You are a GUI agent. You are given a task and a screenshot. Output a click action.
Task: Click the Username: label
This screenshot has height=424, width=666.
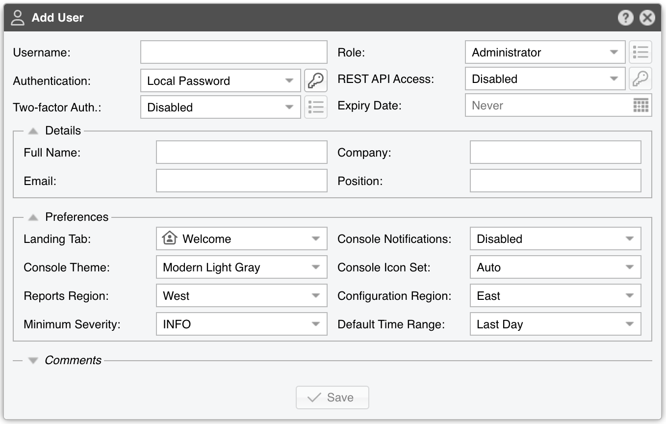[42, 53]
